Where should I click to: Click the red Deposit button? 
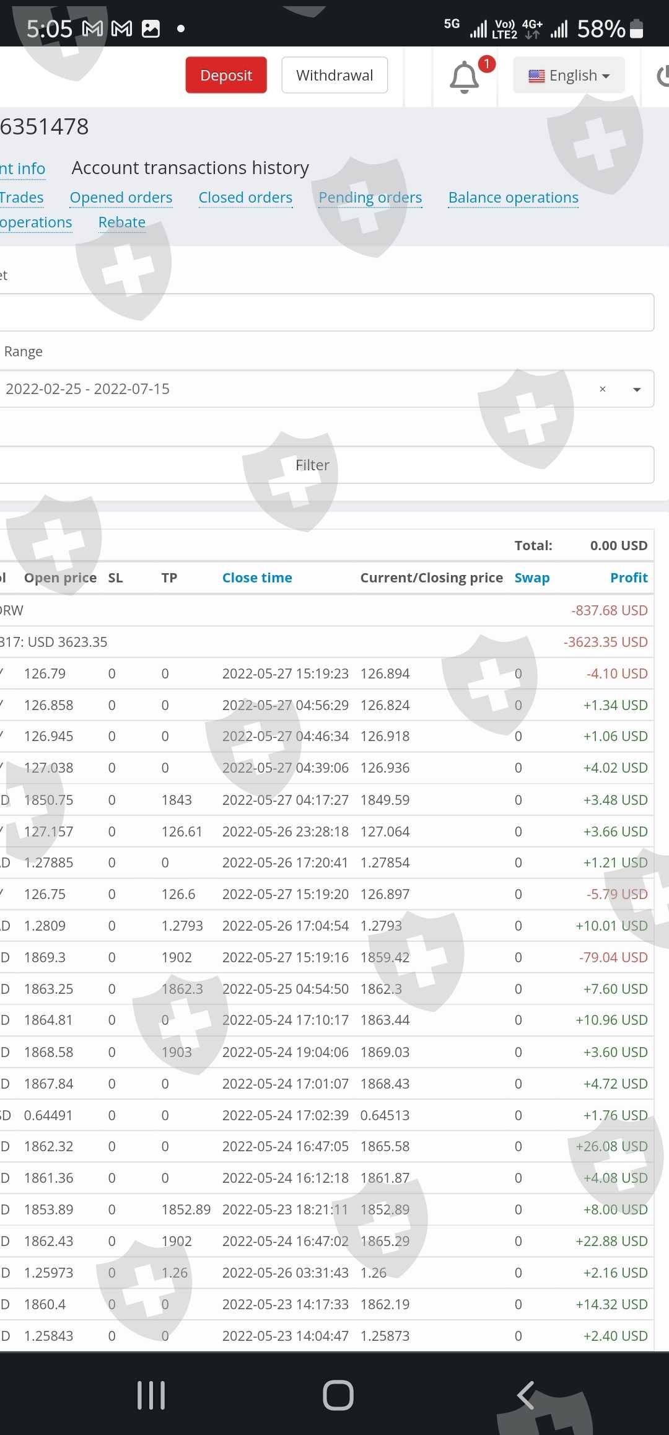click(x=226, y=76)
